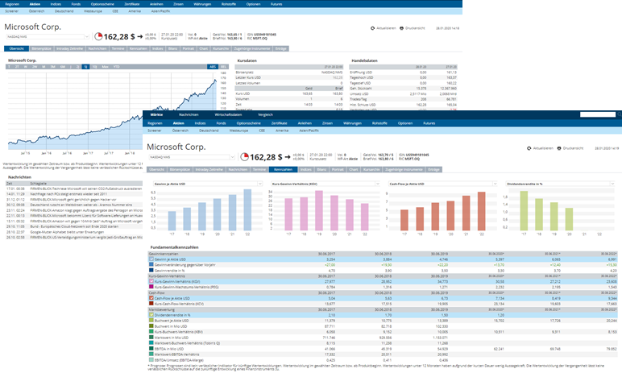The width and height of the screenshot is (622, 373).
Task: Open news Nachfrage nach PCs steigt
Action: 68,194
